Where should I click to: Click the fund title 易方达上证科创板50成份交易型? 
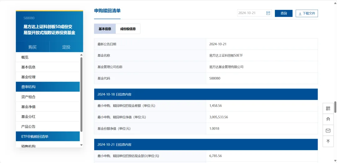coord(49,30)
